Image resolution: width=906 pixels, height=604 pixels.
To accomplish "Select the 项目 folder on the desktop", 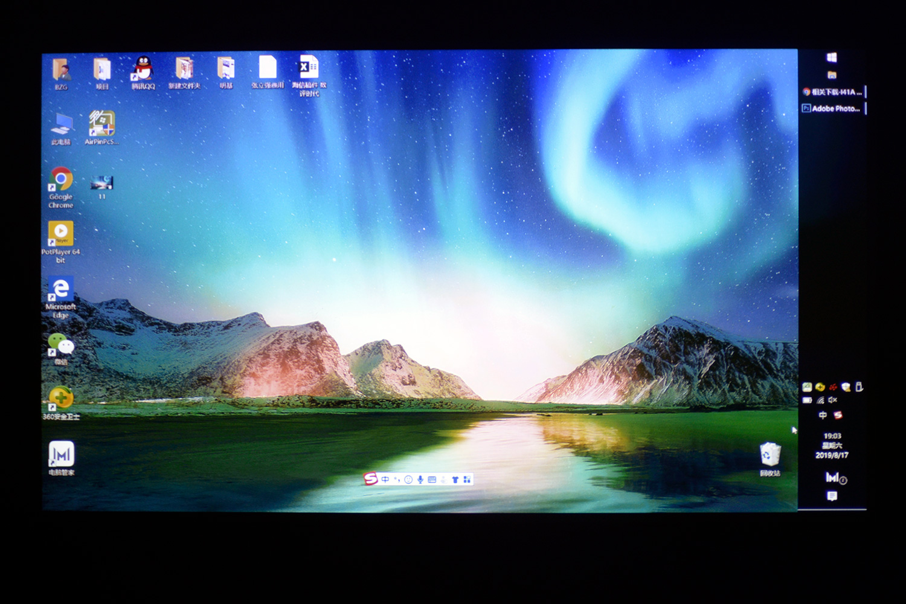I will [x=102, y=70].
